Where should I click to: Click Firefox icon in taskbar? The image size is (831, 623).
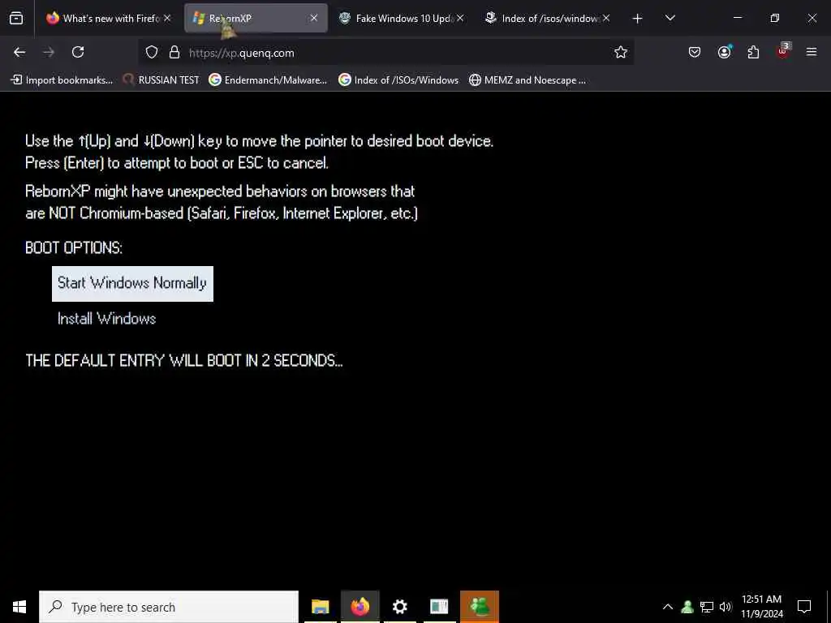click(x=360, y=607)
